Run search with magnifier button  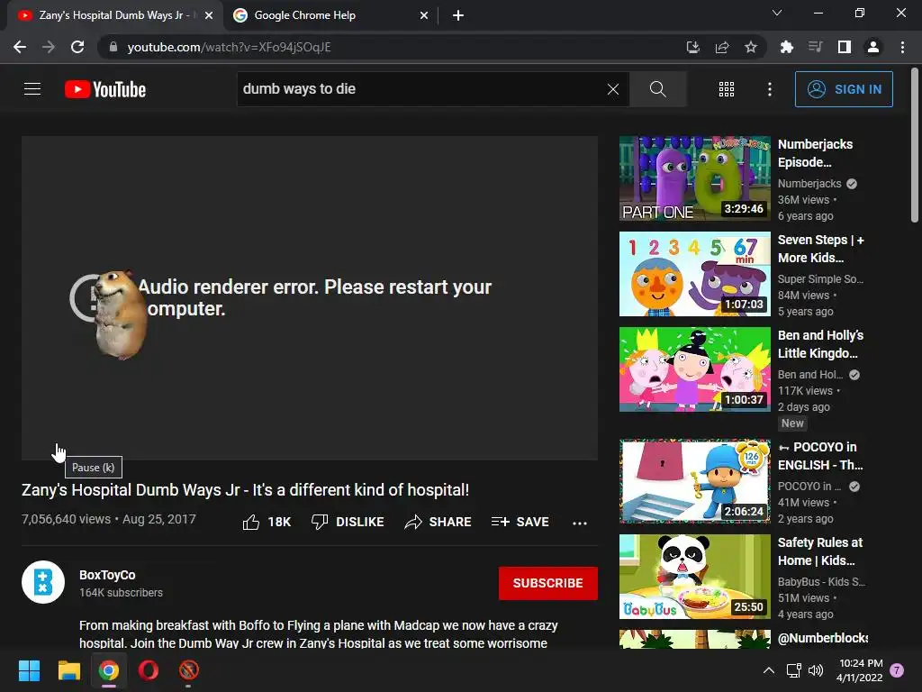(657, 89)
